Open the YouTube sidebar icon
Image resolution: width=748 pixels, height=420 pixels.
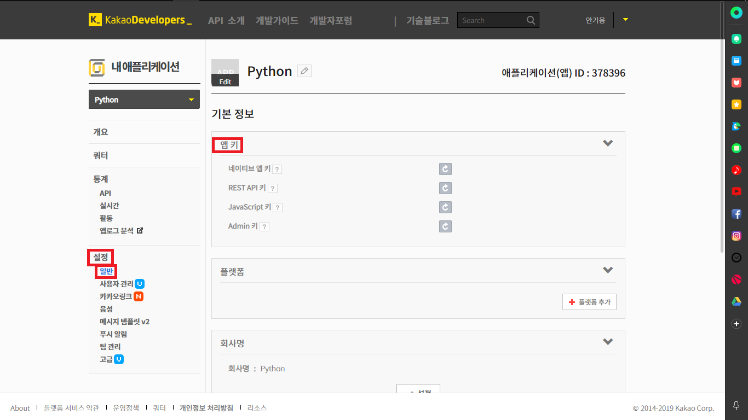(737, 191)
